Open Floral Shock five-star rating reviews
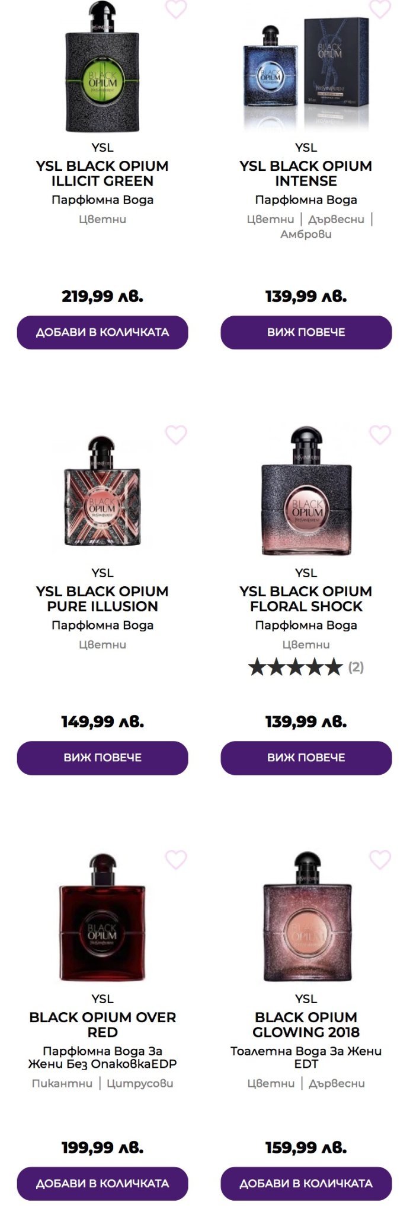Viewport: 413px width, 1215px height. [306, 667]
